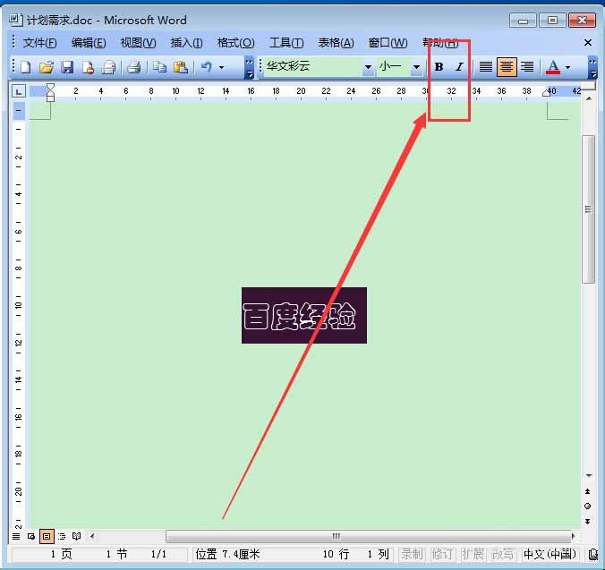Click the font name field 华文彩云

(x=313, y=66)
